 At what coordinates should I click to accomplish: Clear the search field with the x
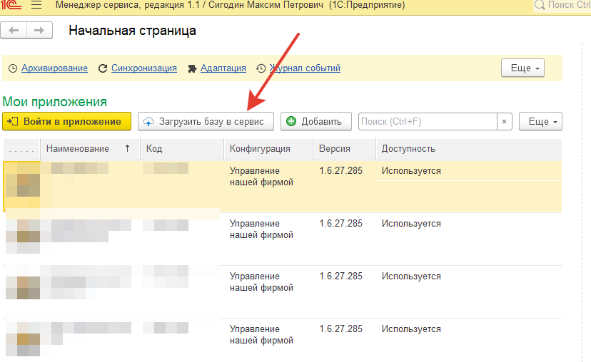tap(505, 122)
